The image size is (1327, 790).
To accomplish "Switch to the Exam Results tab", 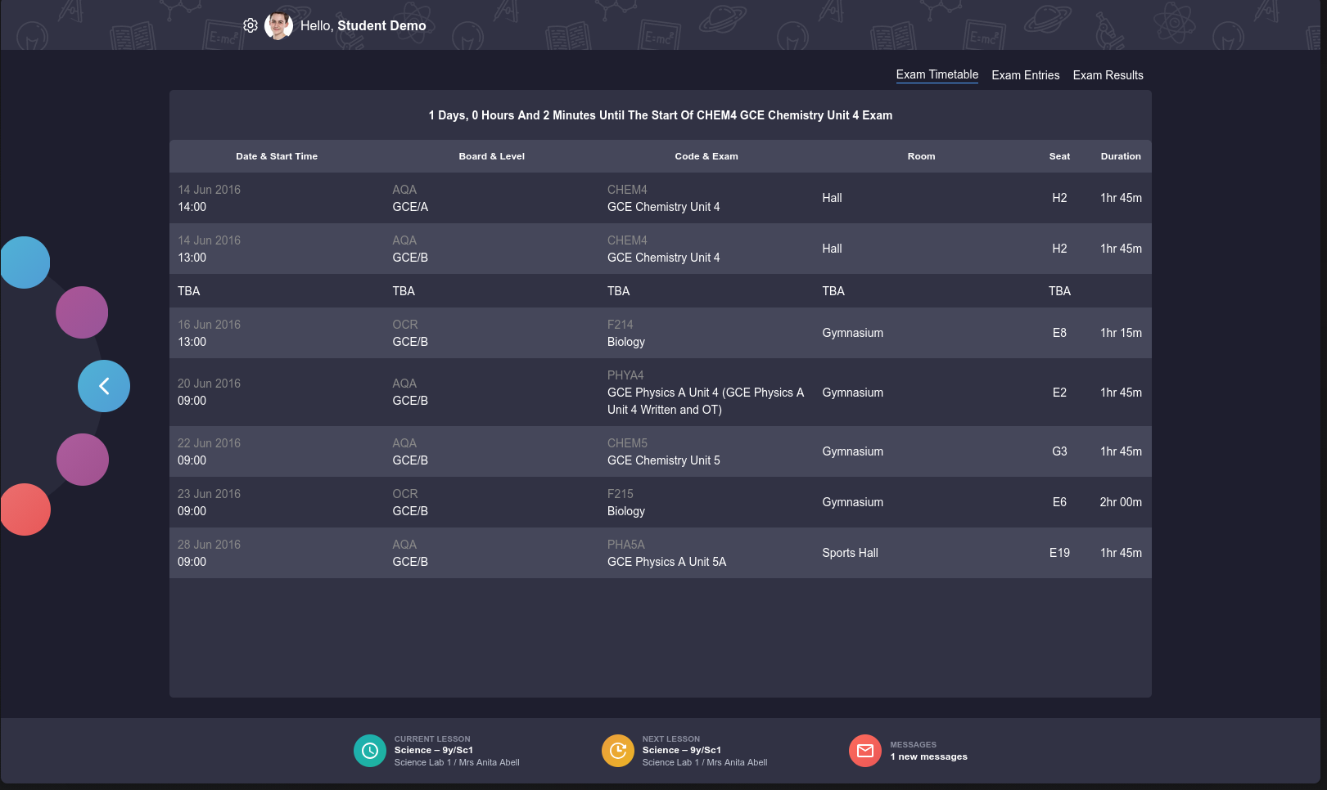I will tap(1108, 75).
